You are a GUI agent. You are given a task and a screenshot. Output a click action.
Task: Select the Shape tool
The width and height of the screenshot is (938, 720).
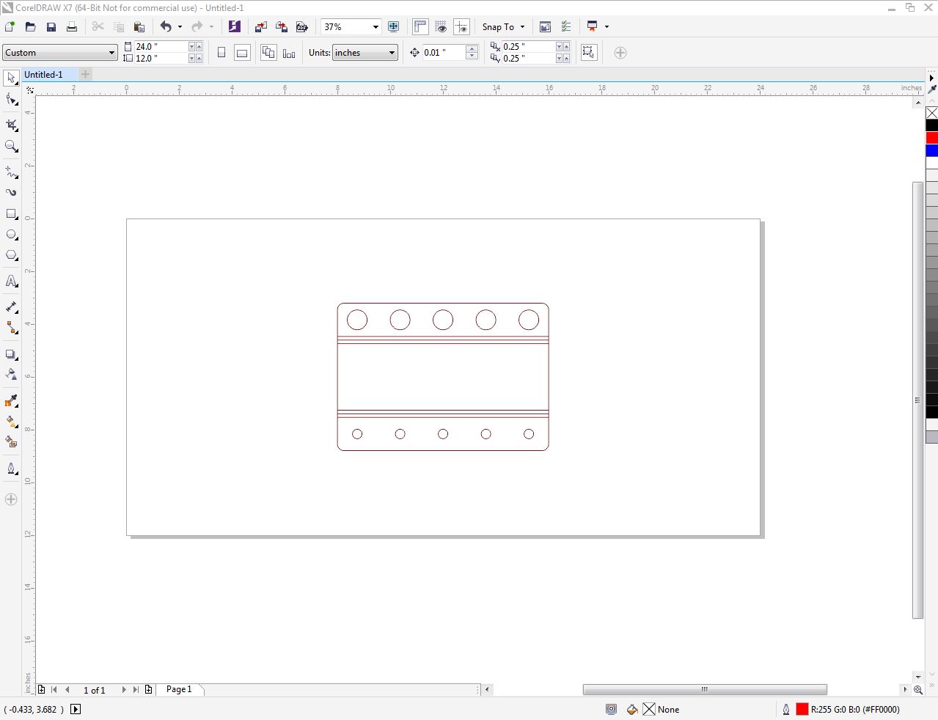click(11, 100)
